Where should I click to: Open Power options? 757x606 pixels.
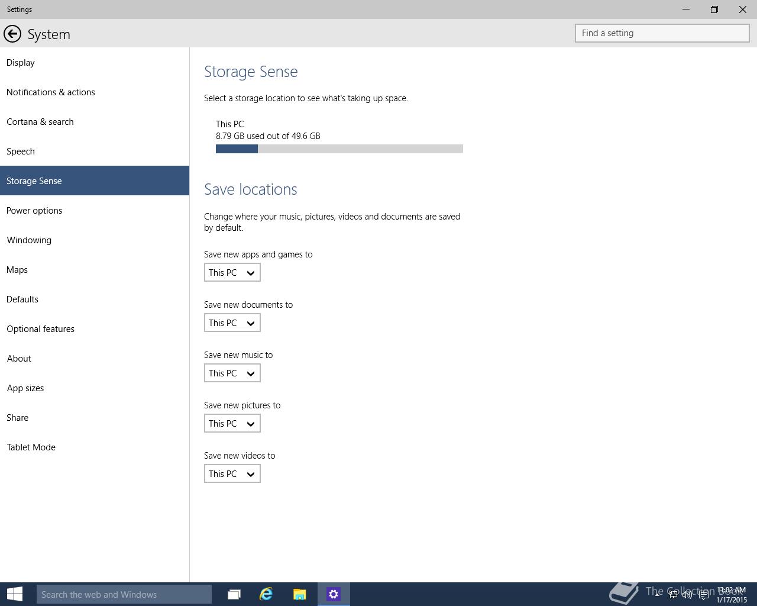(95, 210)
